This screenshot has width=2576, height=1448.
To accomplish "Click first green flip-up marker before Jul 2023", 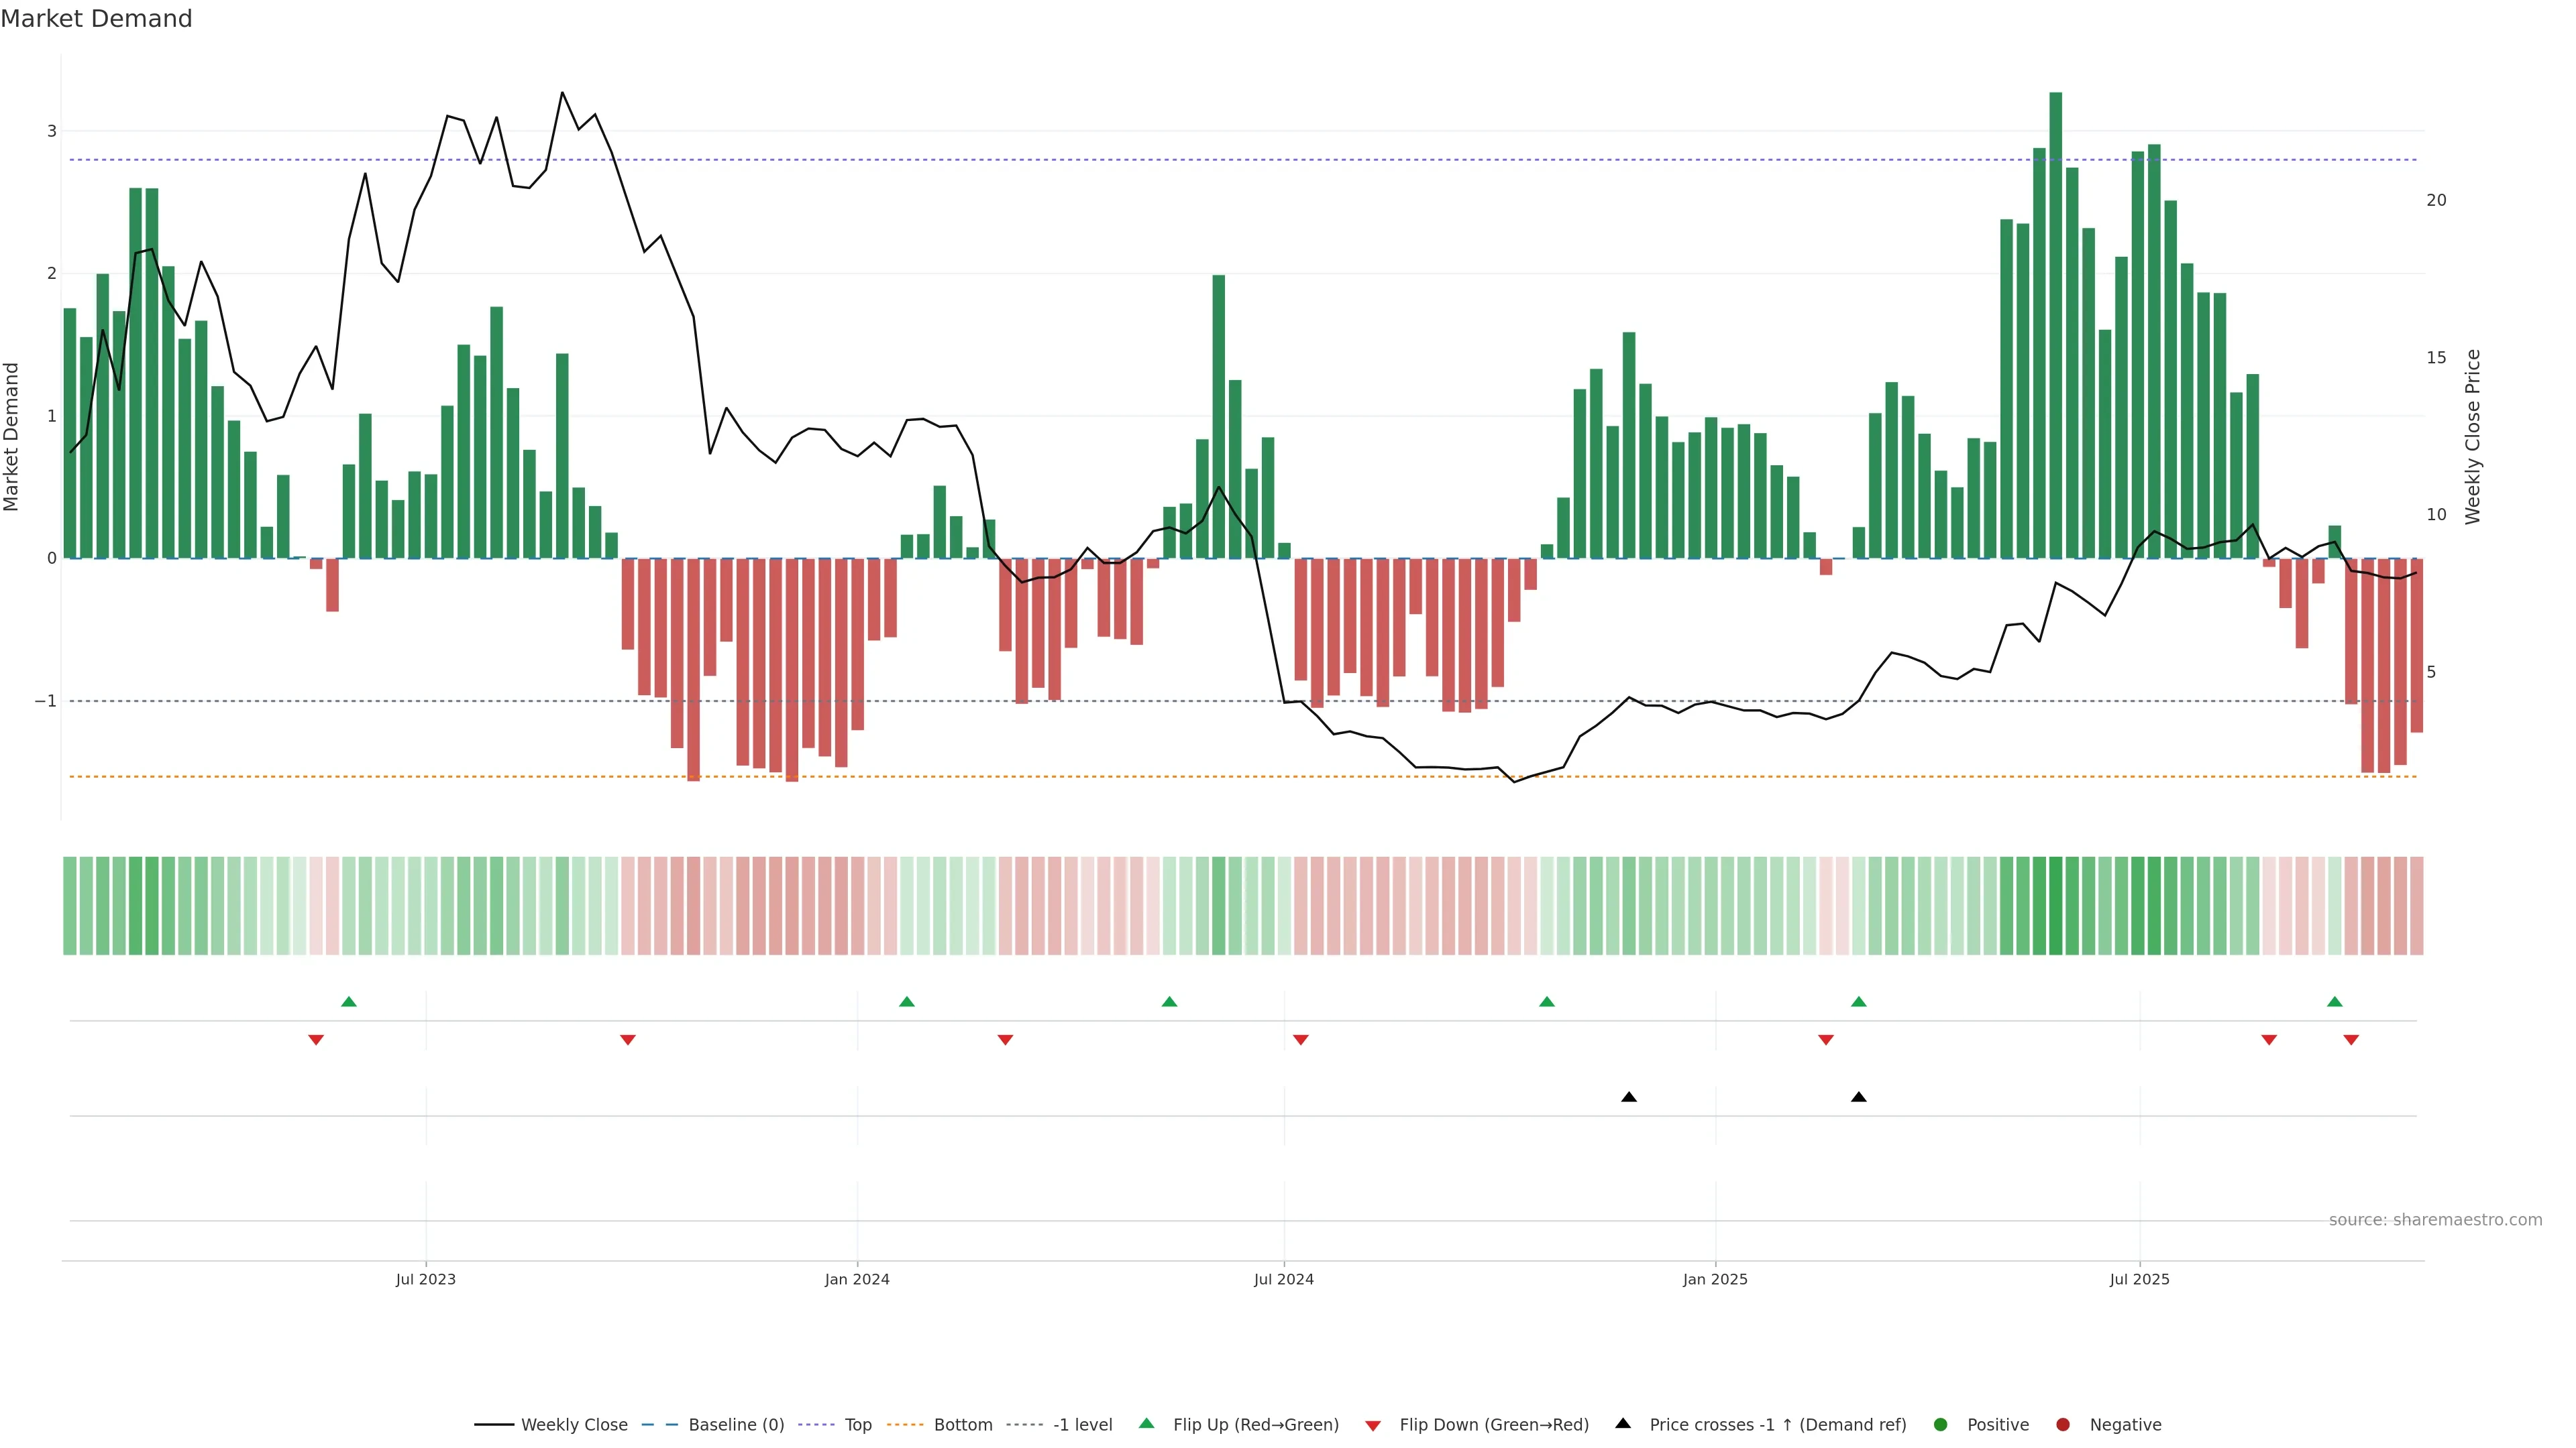I will tap(349, 1002).
